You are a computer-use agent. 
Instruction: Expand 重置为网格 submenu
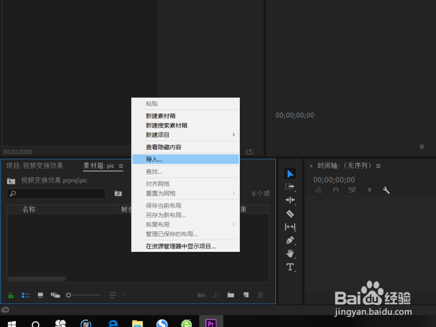[x=185, y=193]
